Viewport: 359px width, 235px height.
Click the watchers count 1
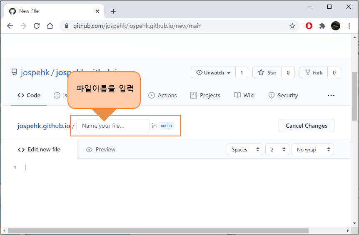(x=242, y=72)
